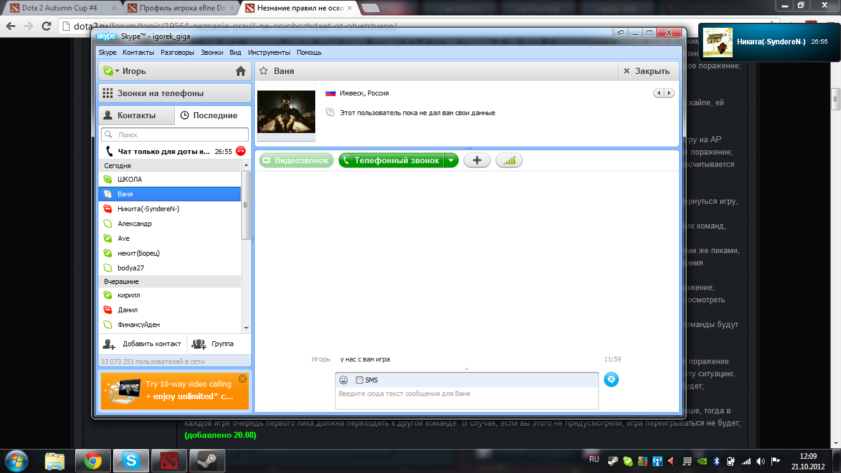This screenshot has width=841, height=473.
Task: Click Добавить контакт button
Action: 142,344
